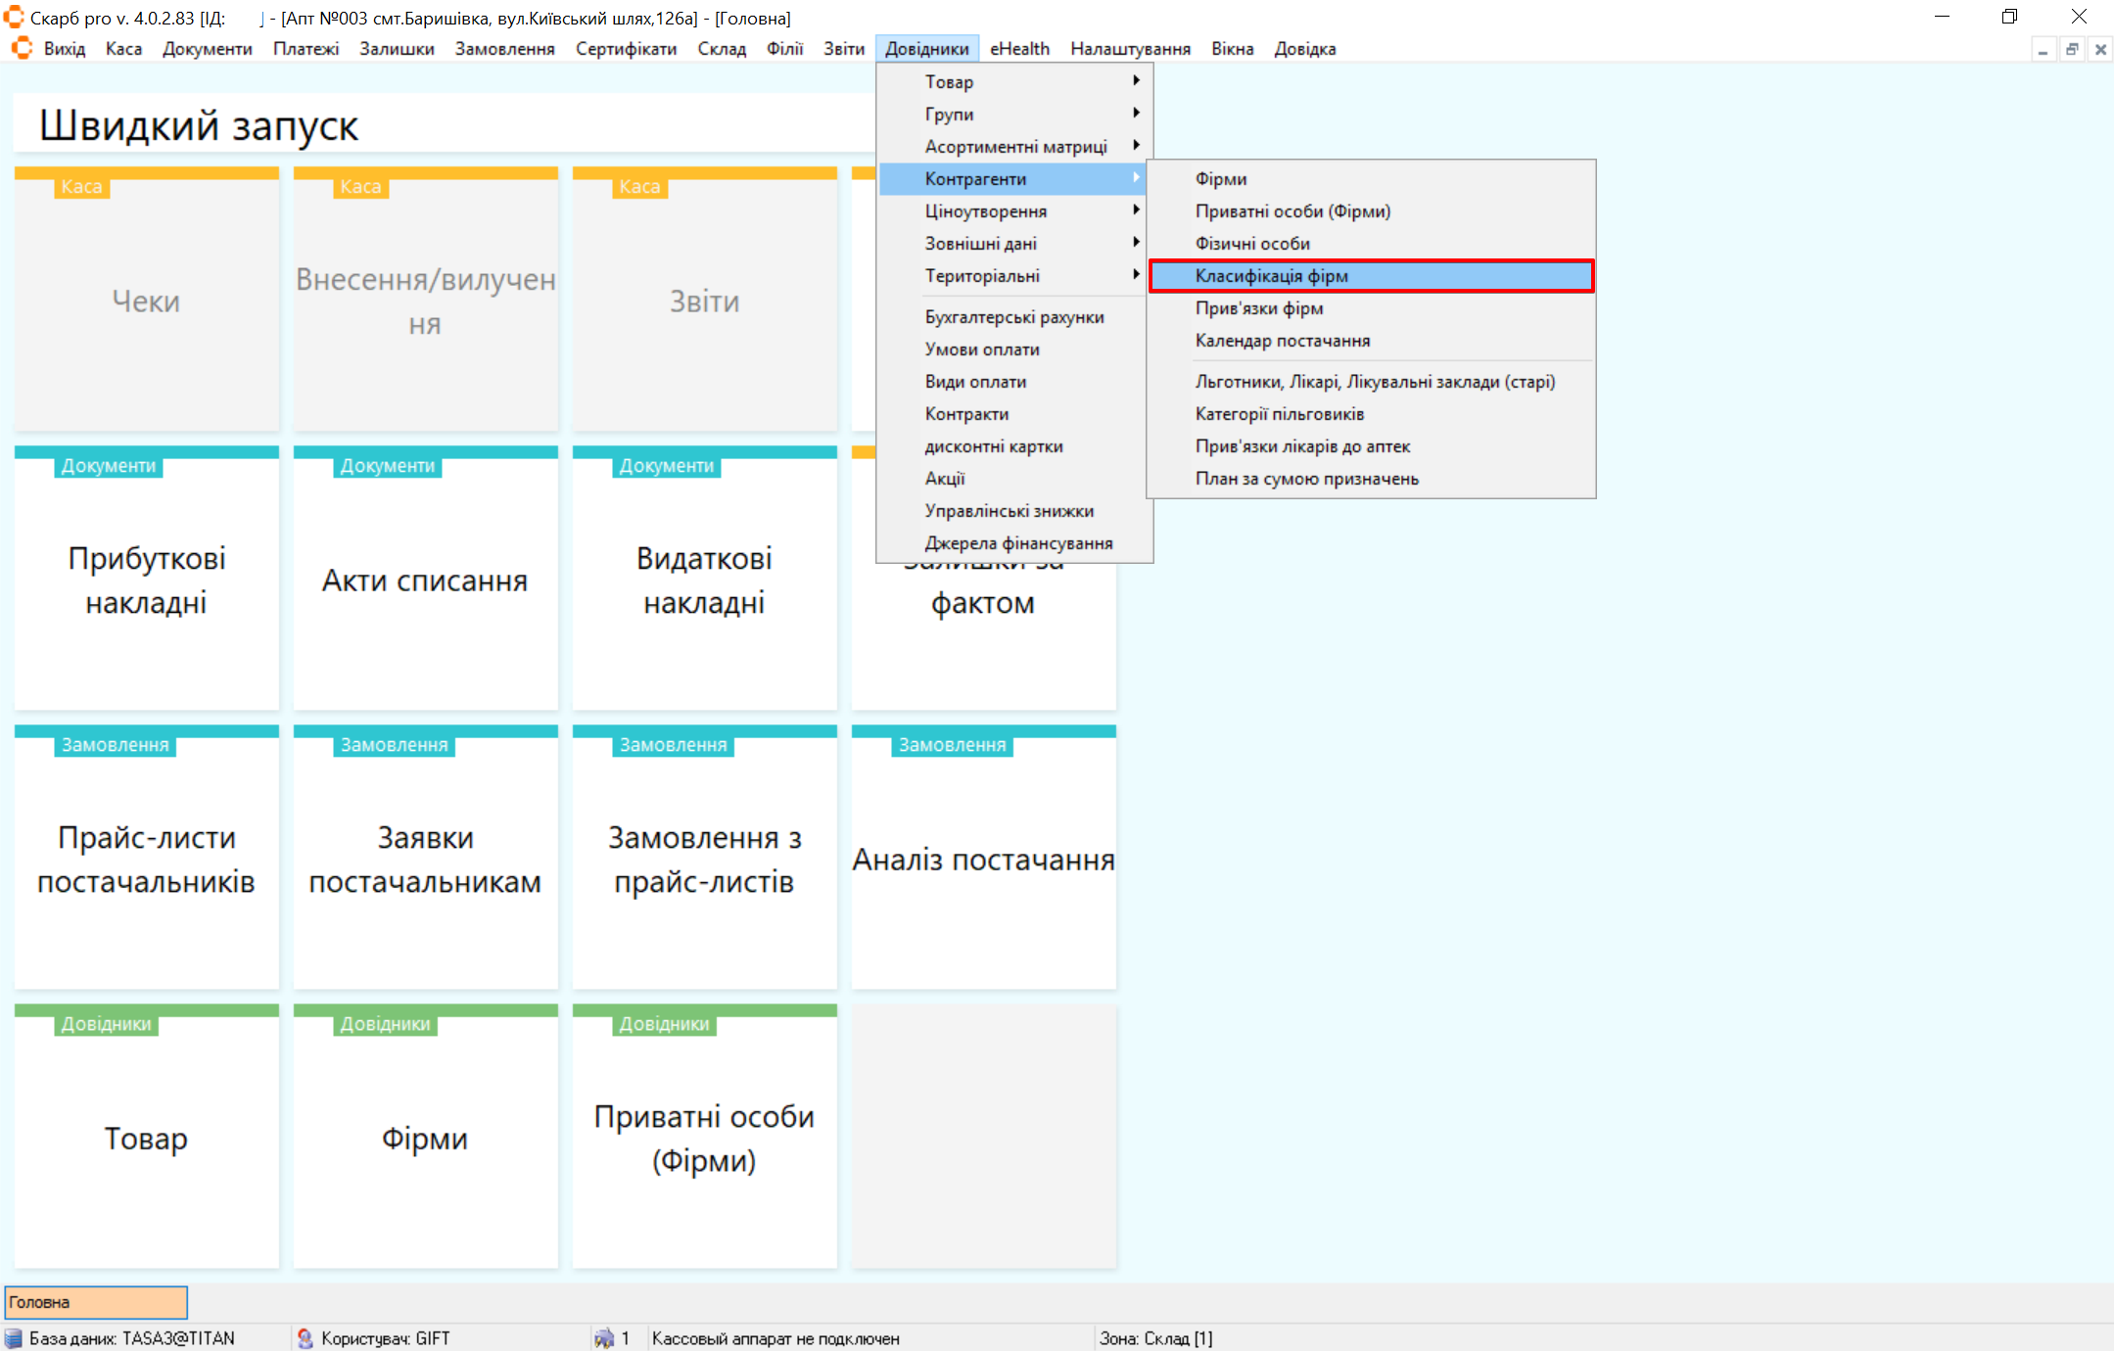Click the database icon in status bar
The image size is (2114, 1351).
(x=14, y=1338)
